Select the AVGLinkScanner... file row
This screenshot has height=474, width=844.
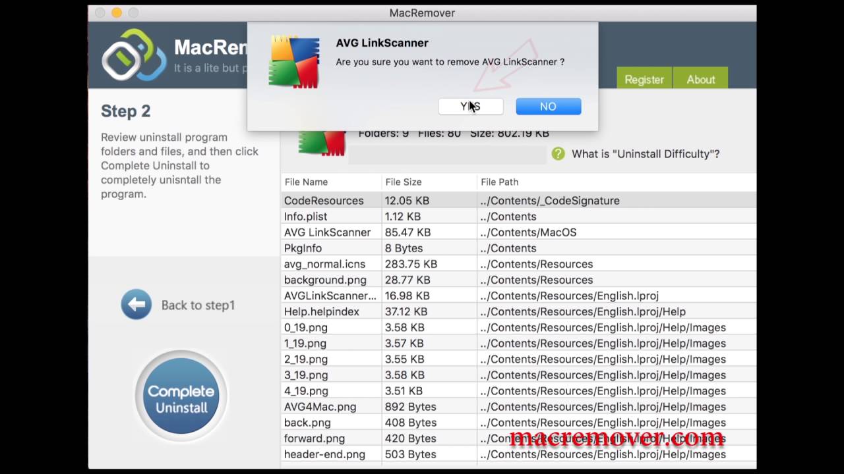(x=518, y=296)
